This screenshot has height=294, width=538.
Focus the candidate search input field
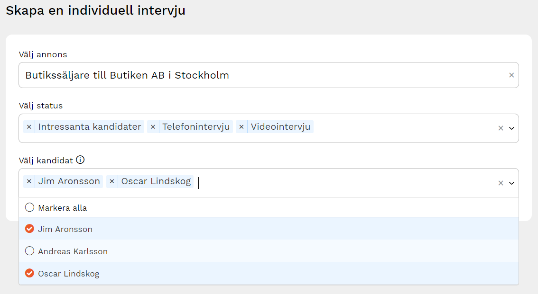(x=332, y=182)
